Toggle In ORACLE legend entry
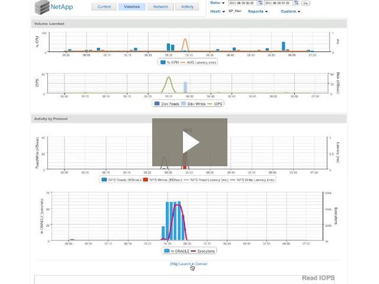The height and width of the screenshot is (284, 379). click(176, 251)
